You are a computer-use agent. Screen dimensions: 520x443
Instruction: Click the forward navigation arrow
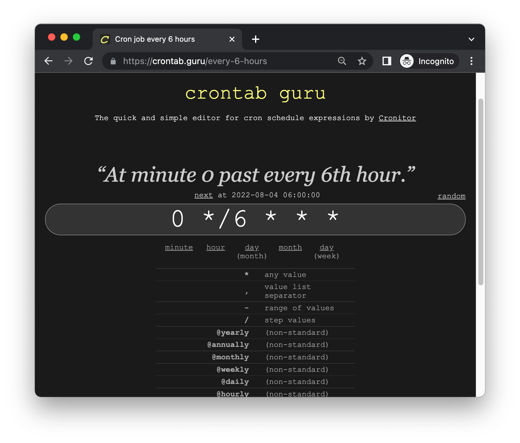point(68,61)
